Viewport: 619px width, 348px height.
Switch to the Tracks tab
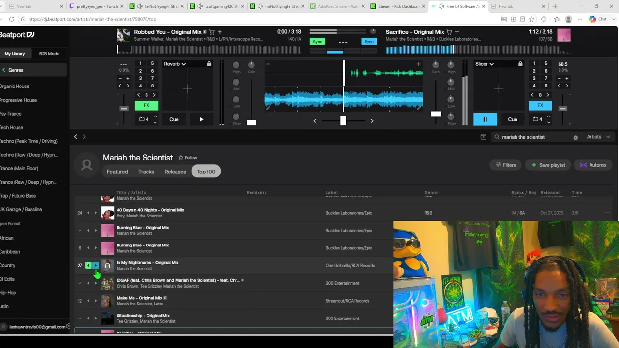tap(146, 172)
